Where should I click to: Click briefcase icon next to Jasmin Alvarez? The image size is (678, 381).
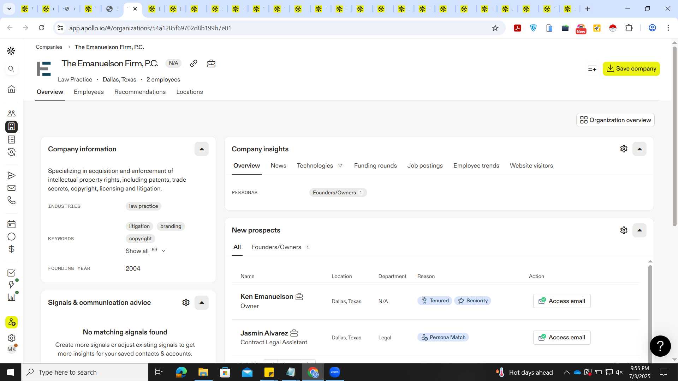click(x=294, y=333)
